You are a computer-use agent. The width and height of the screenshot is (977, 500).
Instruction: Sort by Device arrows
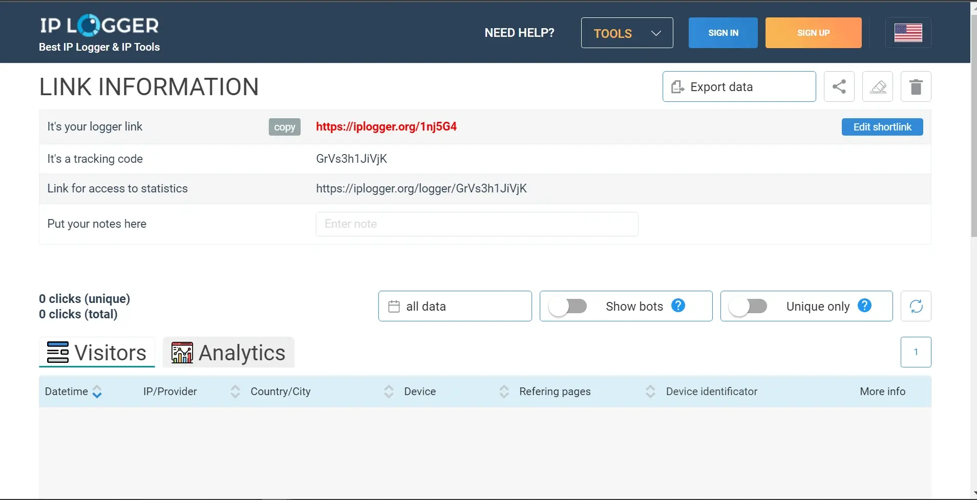(504, 392)
